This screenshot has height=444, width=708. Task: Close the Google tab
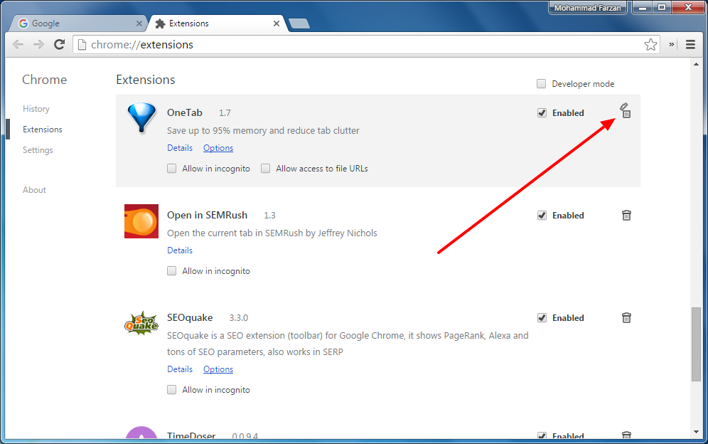click(139, 23)
